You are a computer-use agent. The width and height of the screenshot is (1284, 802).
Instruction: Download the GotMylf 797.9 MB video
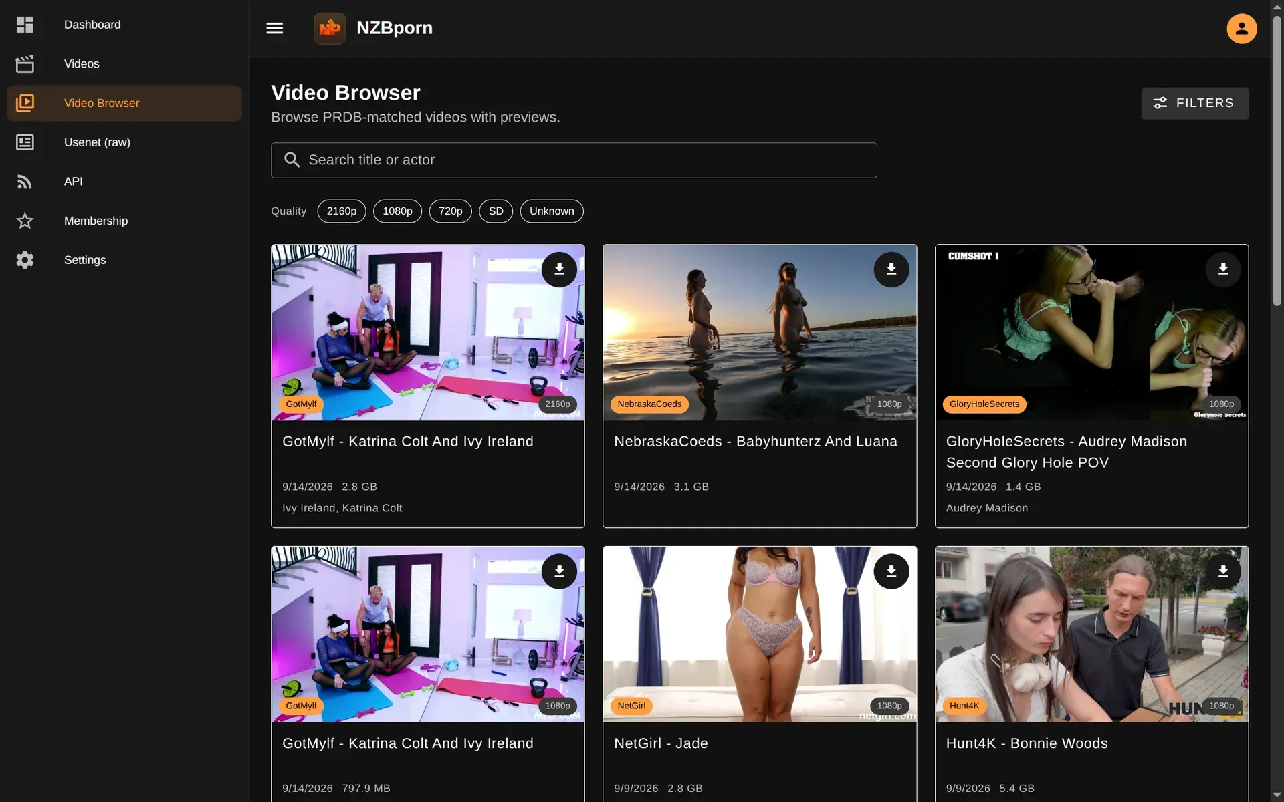pos(559,571)
